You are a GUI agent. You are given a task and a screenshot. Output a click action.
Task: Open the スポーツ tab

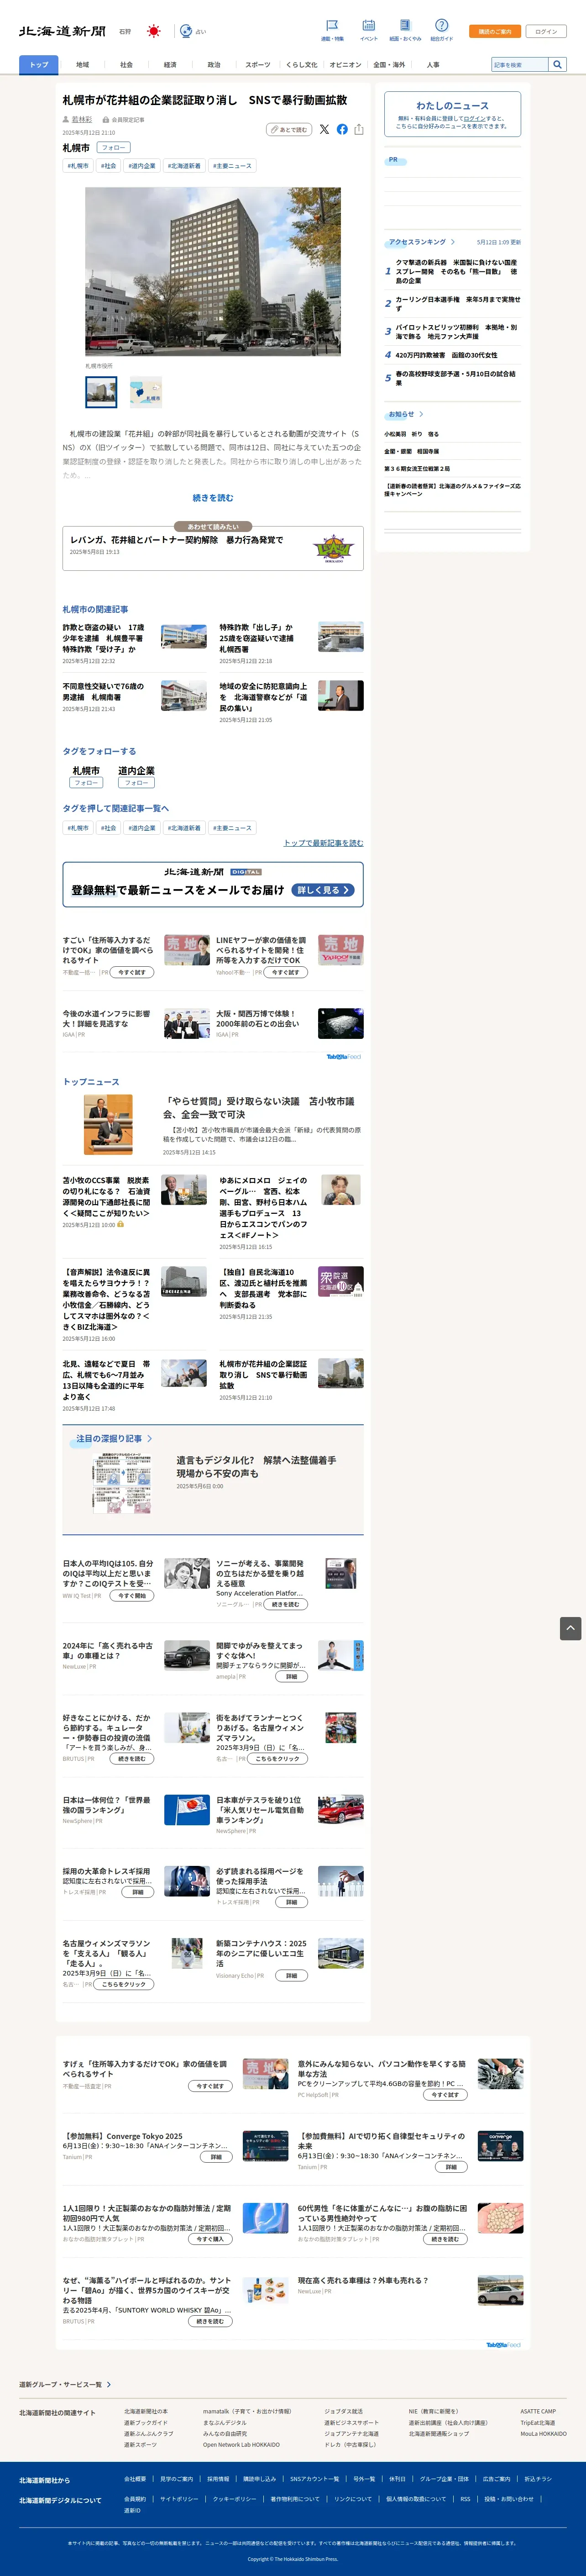pos(258,65)
